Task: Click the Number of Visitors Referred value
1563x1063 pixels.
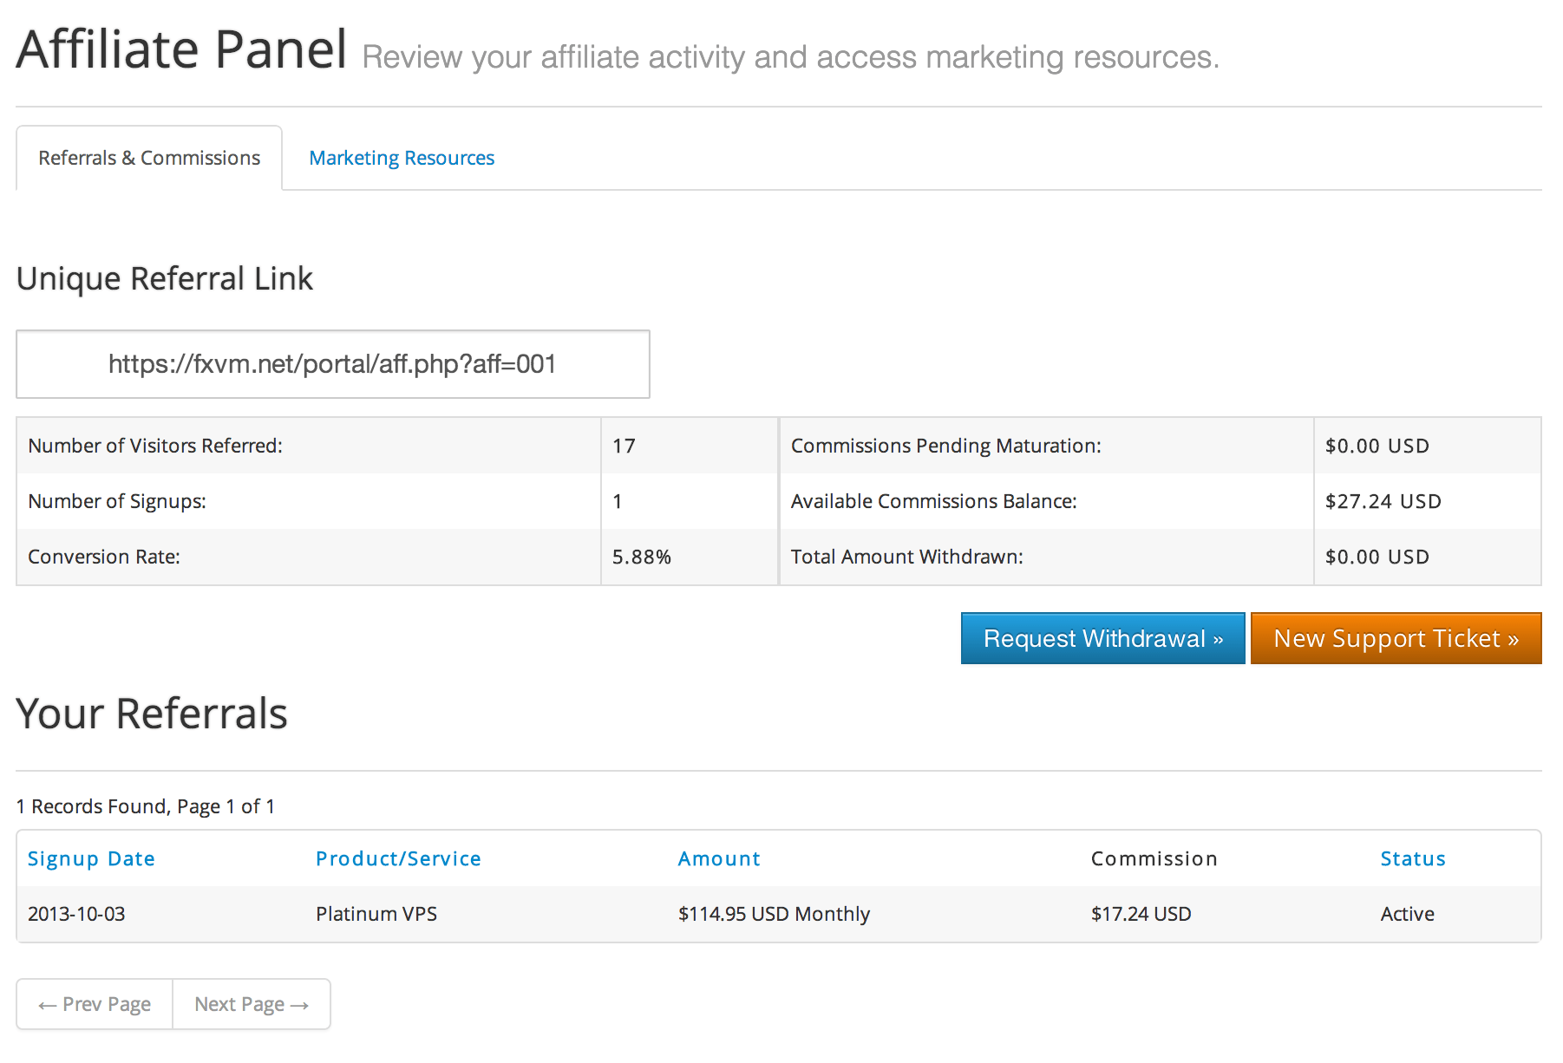Action: tap(624, 446)
